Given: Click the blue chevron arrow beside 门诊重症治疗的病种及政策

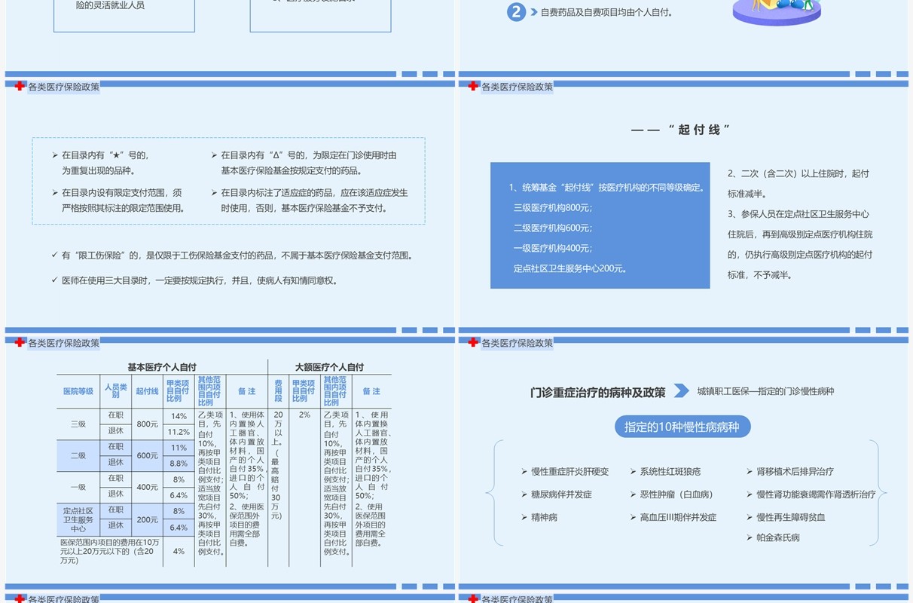Looking at the screenshot, I should click(x=681, y=390).
